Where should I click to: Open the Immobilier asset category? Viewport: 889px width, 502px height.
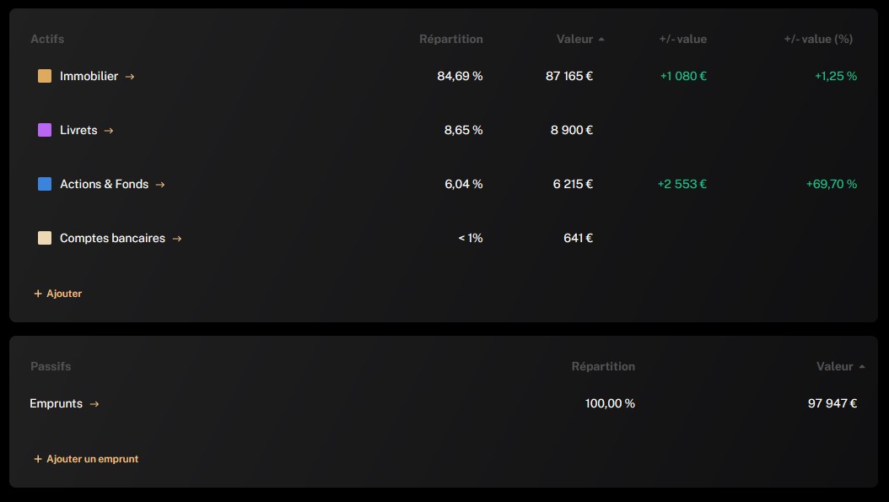(x=89, y=76)
